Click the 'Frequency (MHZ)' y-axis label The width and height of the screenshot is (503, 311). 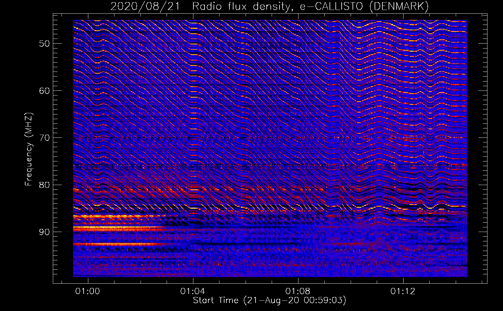(x=29, y=149)
